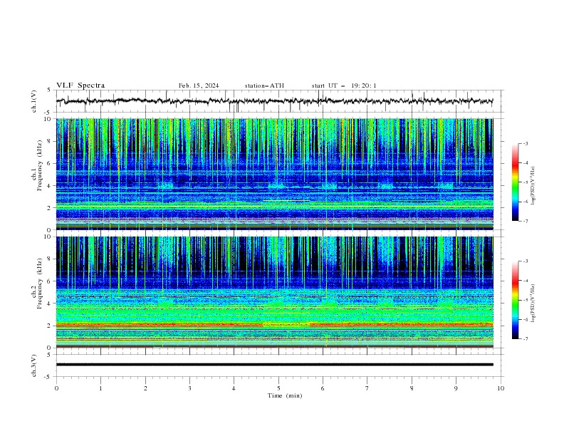Screen dimensions: 564x436
Task: Click the time axis tick labeled 7
Action: pyautogui.click(x=367, y=388)
